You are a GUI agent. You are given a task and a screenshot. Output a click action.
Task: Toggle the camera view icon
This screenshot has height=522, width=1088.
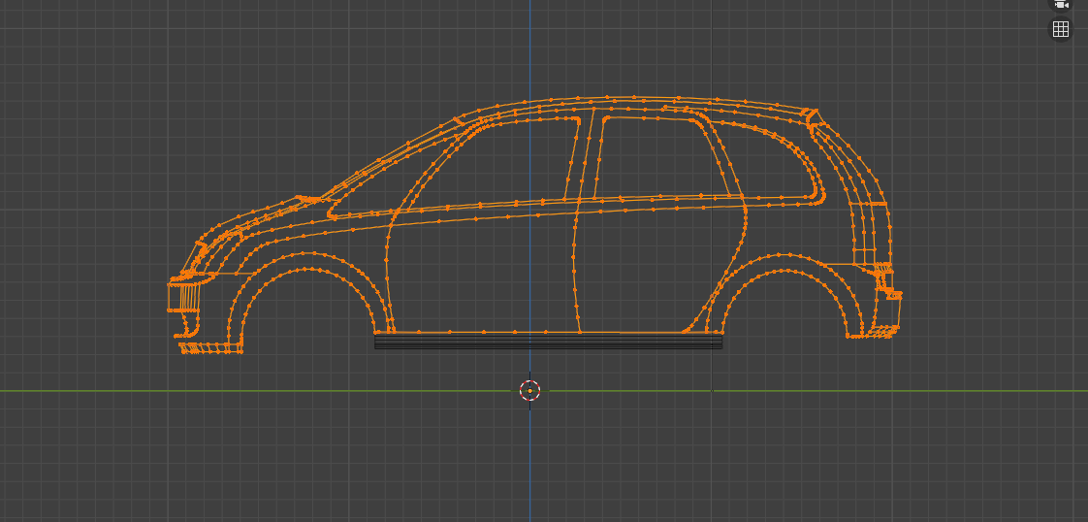point(1060,4)
